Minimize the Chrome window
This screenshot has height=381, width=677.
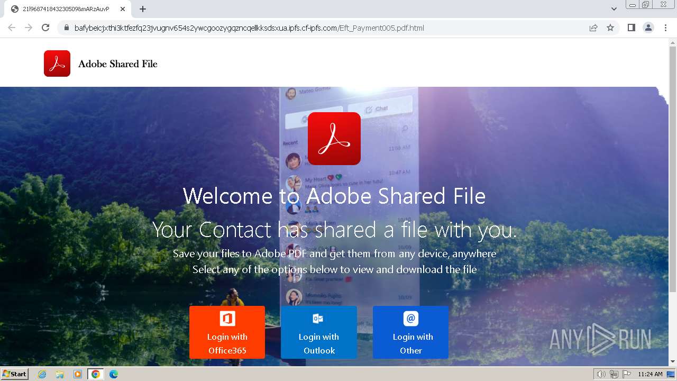tap(632, 4)
